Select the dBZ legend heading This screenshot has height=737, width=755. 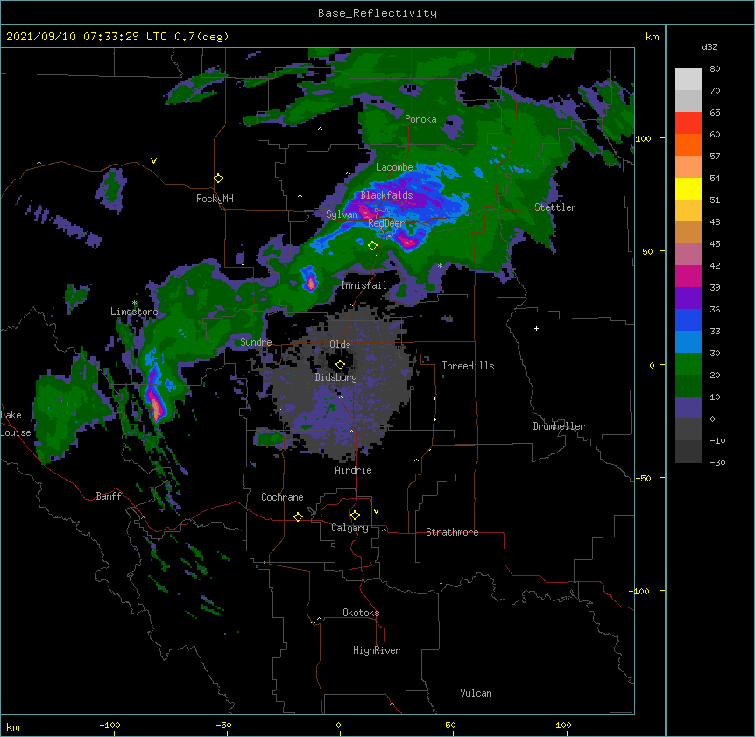pos(709,46)
